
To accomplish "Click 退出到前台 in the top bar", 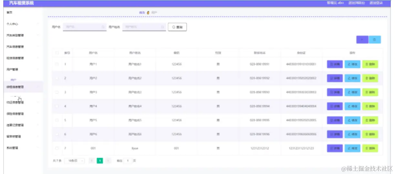I will [x=357, y=3].
